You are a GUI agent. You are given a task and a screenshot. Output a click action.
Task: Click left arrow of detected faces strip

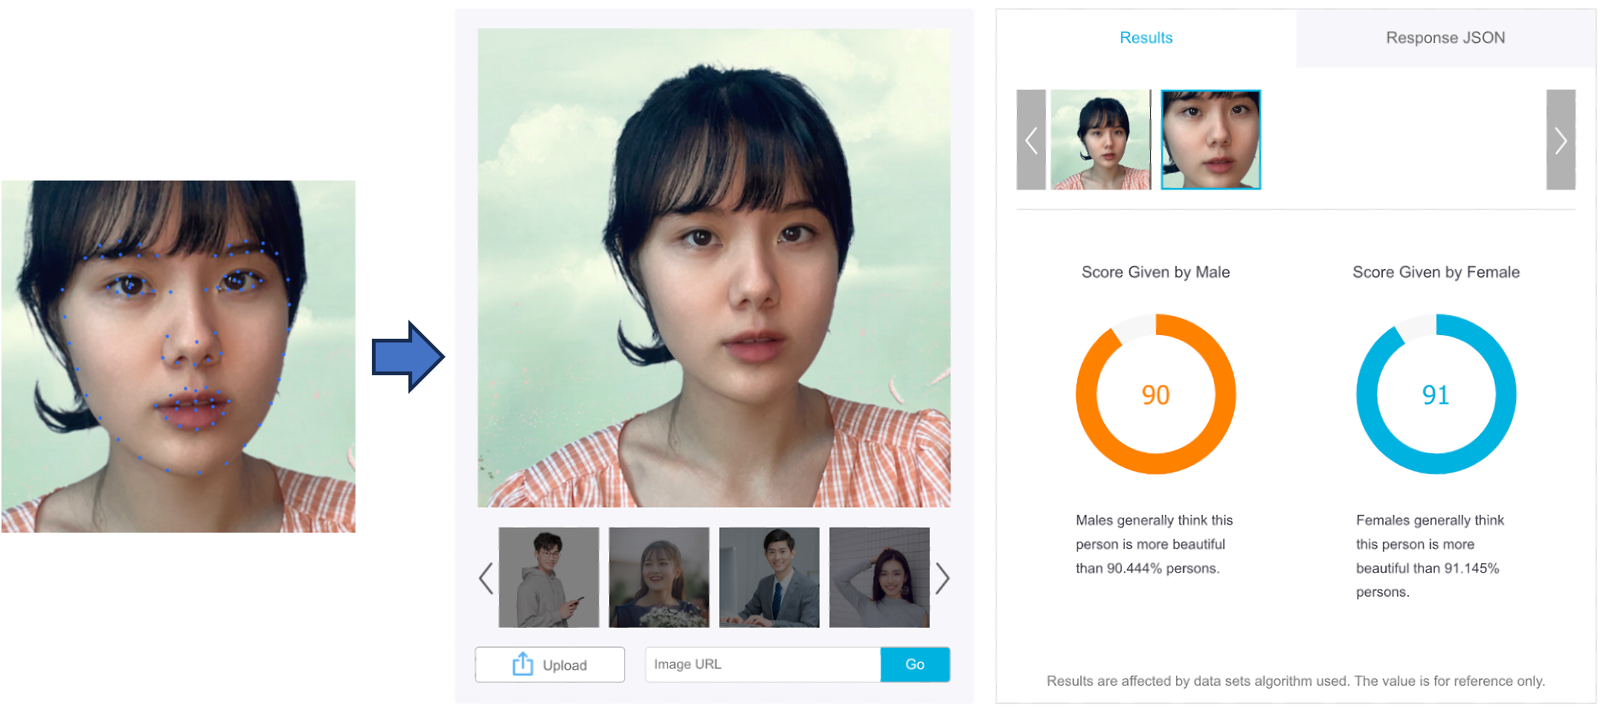pos(1031,140)
